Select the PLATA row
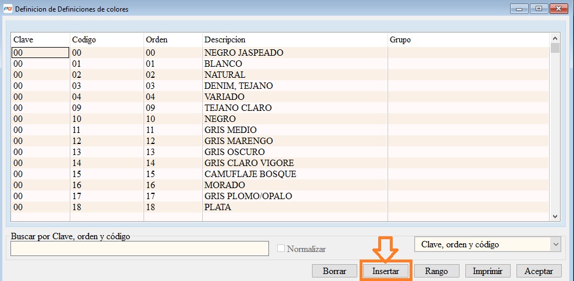 [280, 207]
